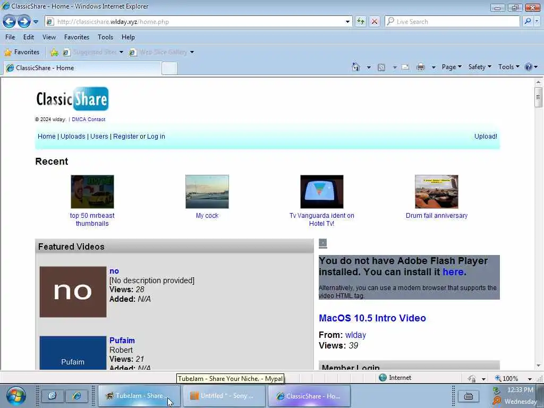This screenshot has height=408, width=544.
Task: Click the Search magnifier button
Action: [x=528, y=21]
